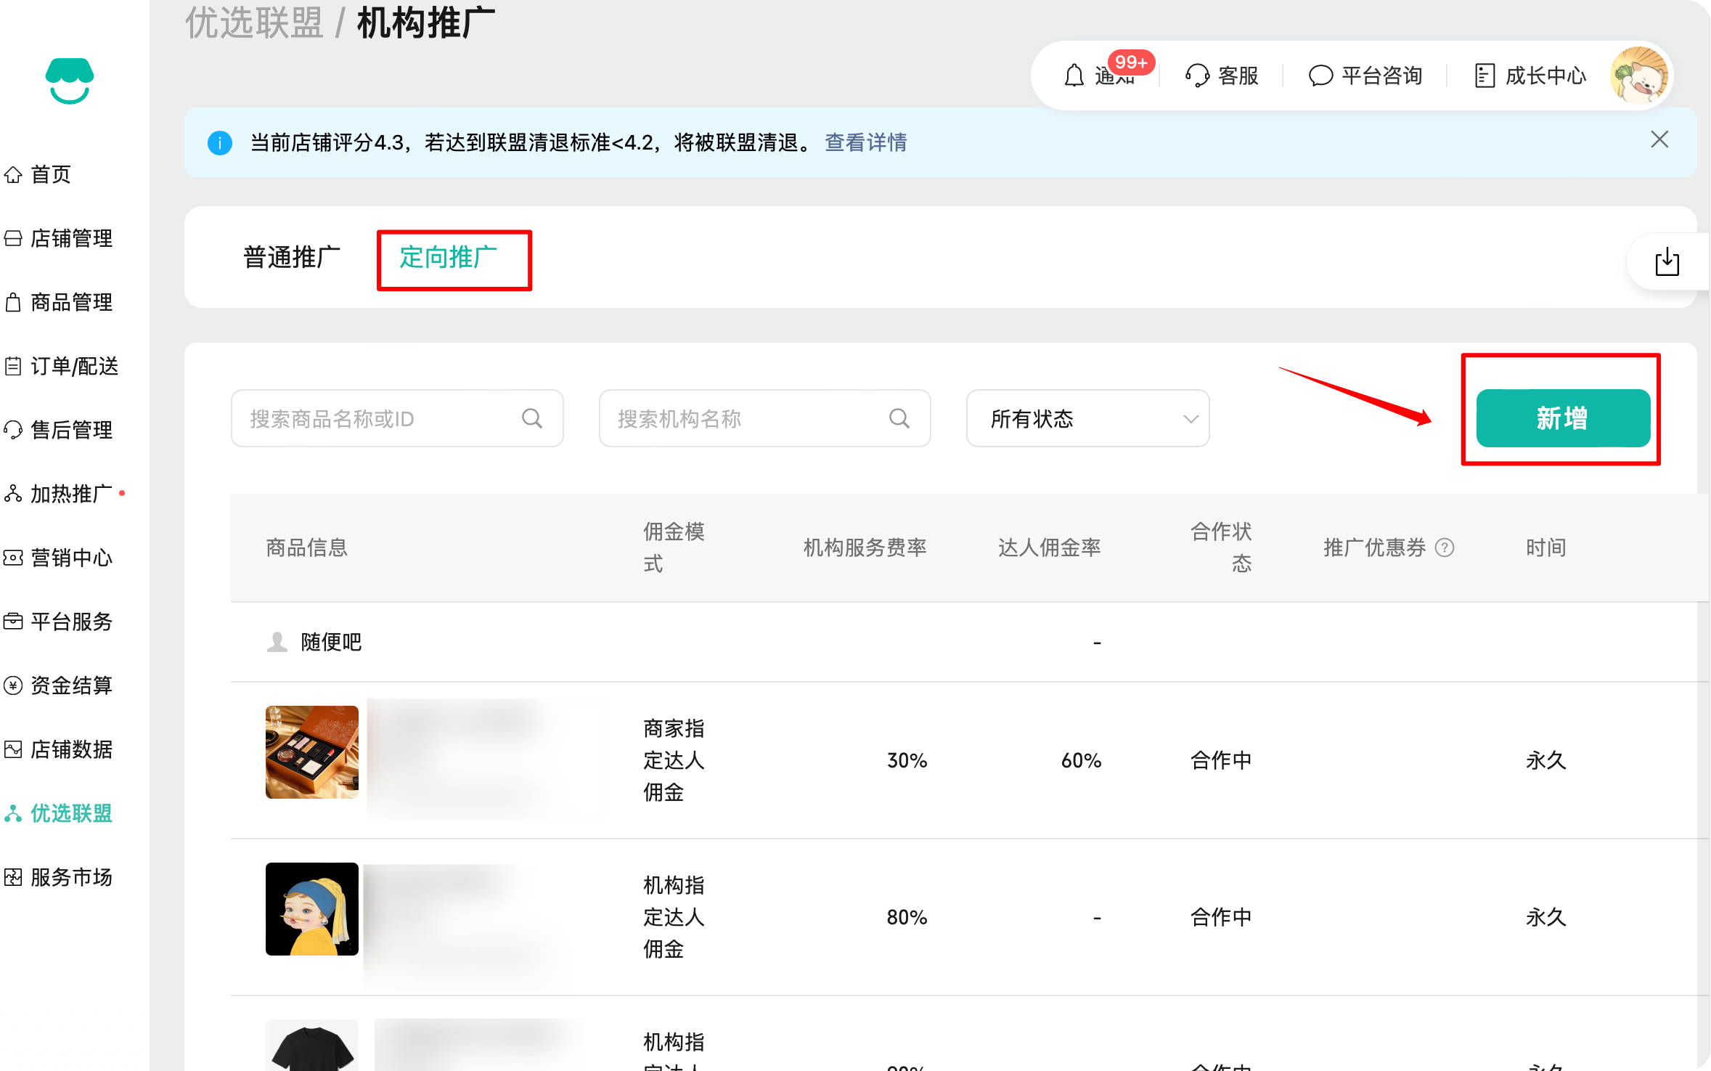The width and height of the screenshot is (1711, 1071).
Task: Open 店铺管理 in sidebar
Action: tap(71, 238)
